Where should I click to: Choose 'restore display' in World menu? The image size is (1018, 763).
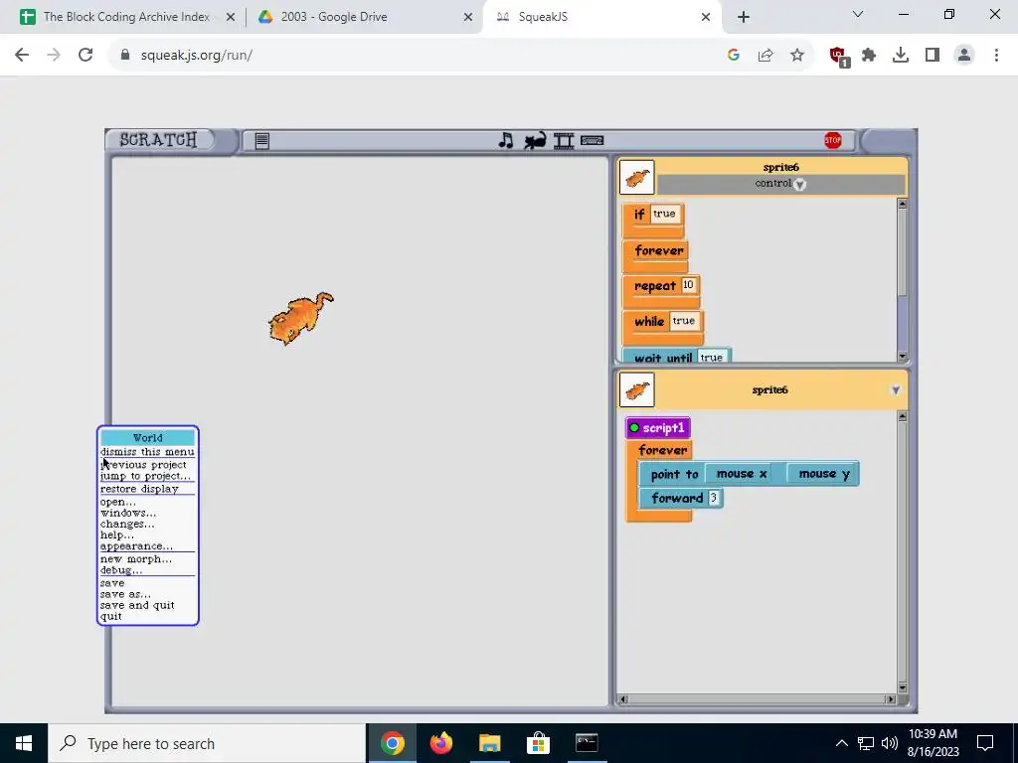tap(147, 489)
